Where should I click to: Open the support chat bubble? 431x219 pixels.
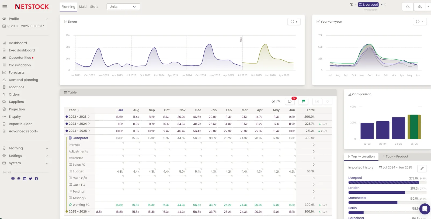pos(425,209)
